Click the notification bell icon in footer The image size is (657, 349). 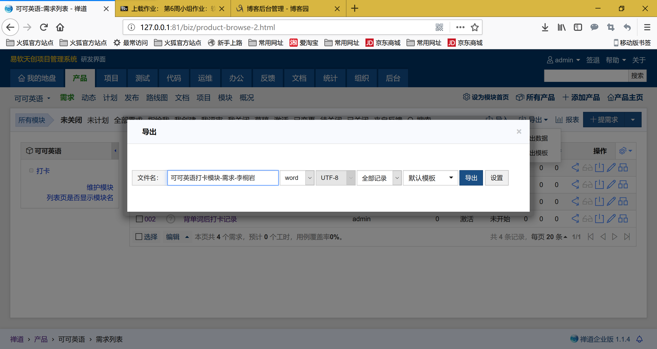click(639, 339)
